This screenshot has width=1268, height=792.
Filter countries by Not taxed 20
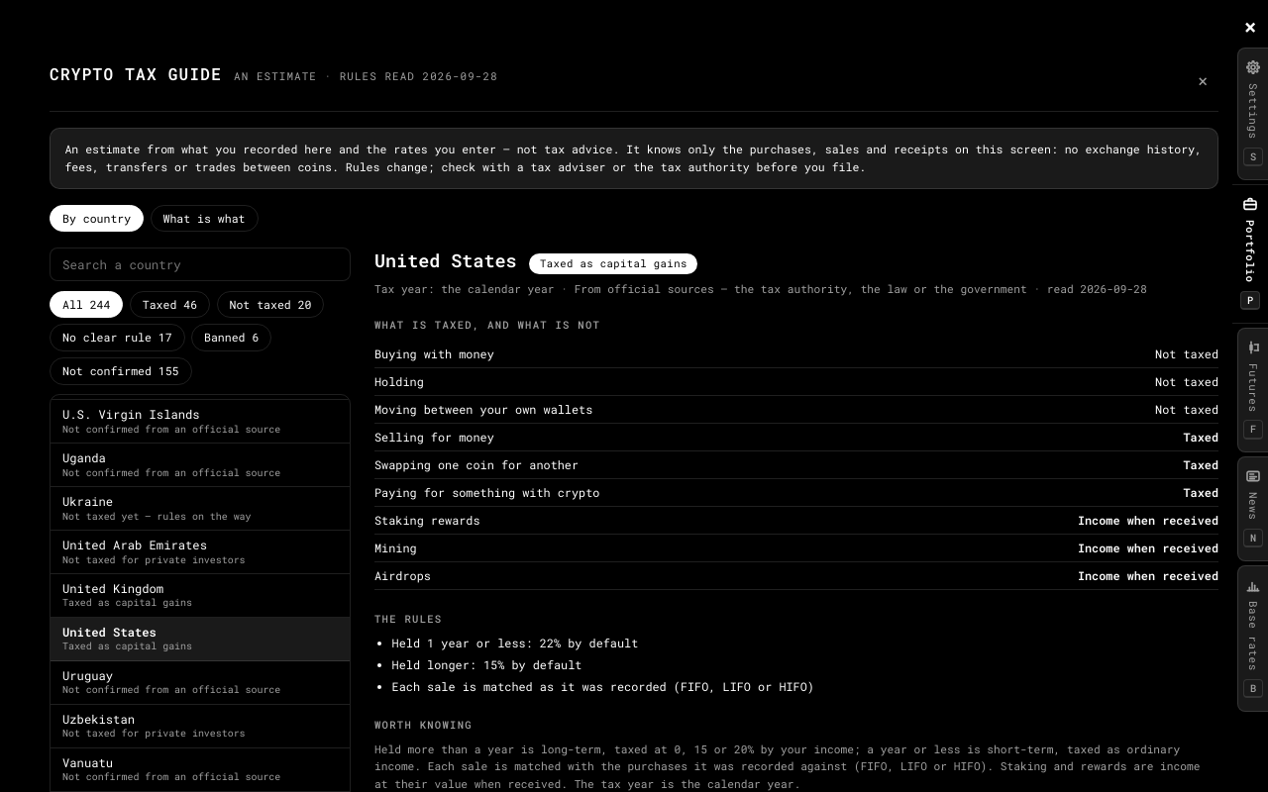click(x=270, y=305)
